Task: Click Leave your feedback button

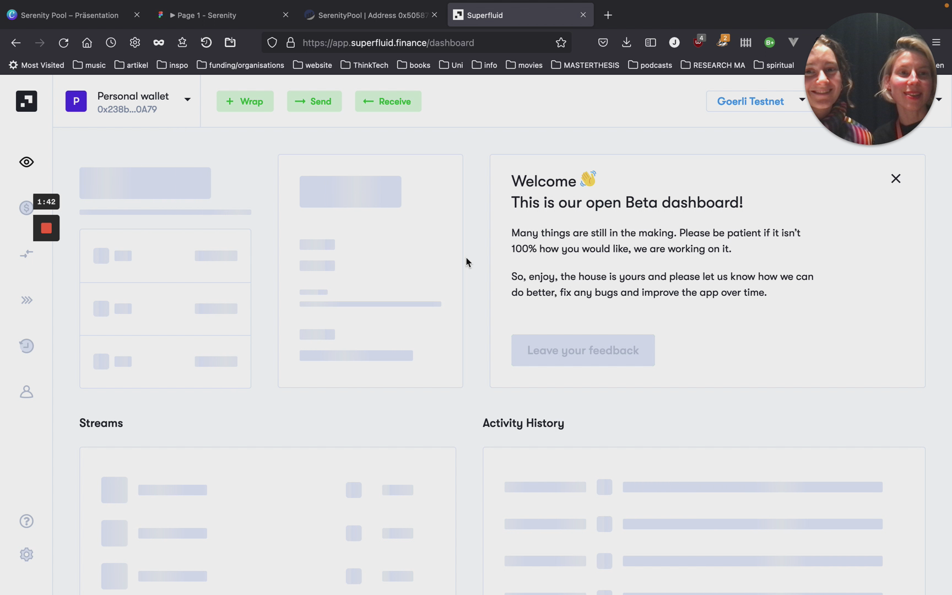Action: [x=583, y=350]
